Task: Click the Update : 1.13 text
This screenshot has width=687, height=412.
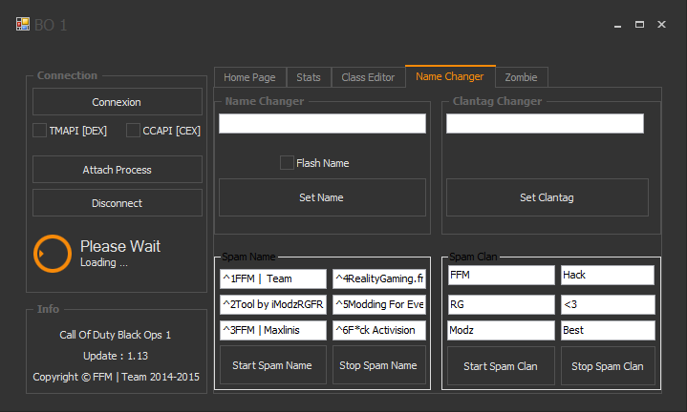Action: pos(116,356)
